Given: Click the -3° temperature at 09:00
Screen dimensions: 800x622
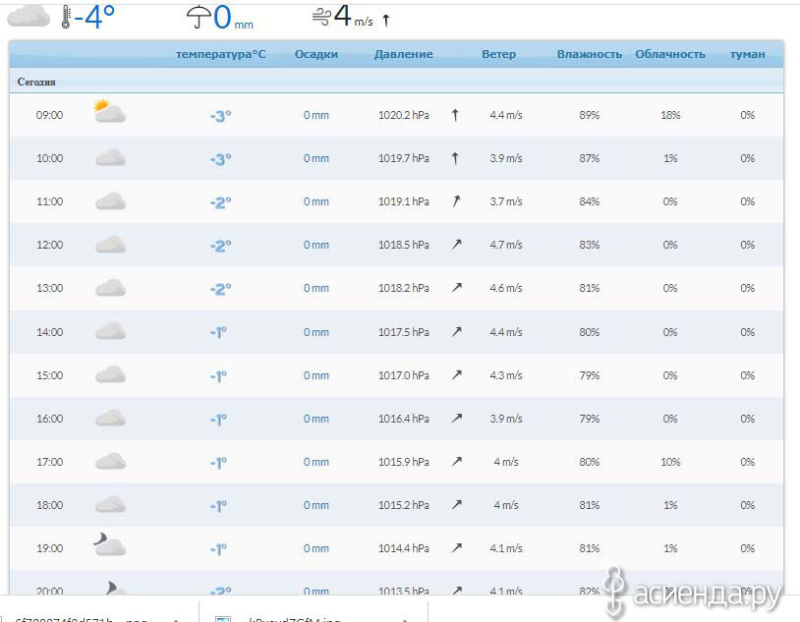Looking at the screenshot, I should point(220,116).
